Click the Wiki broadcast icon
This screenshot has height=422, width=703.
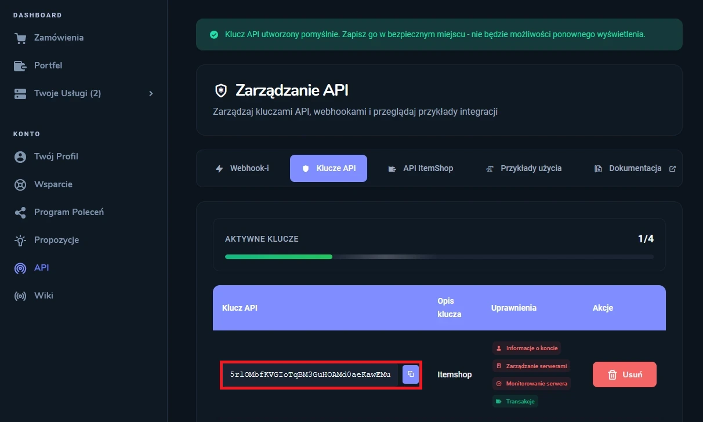pyautogui.click(x=20, y=296)
